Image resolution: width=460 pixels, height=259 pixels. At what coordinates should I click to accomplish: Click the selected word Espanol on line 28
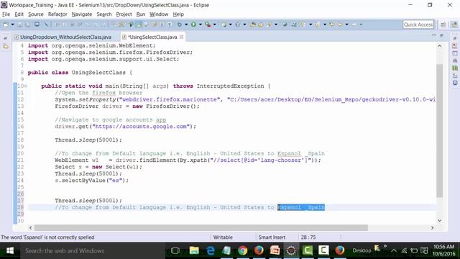(x=289, y=207)
